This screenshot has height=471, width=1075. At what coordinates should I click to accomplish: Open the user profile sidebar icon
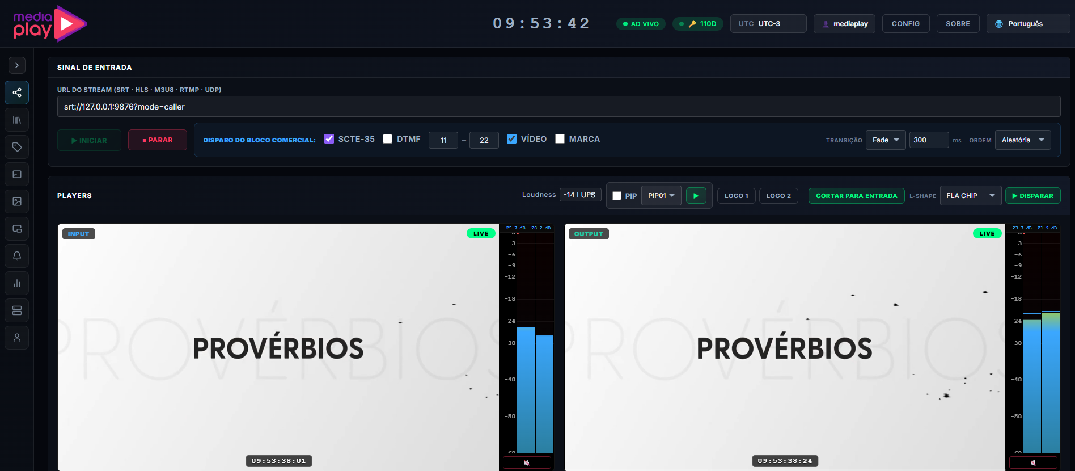coord(17,338)
